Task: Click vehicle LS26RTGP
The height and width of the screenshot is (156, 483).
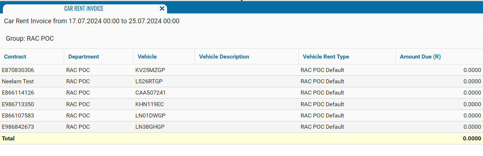Action: 150,81
